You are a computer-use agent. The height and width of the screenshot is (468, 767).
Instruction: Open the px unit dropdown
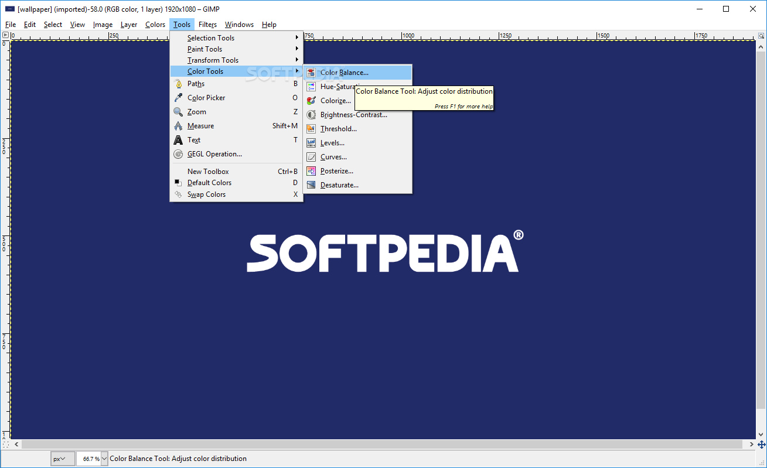click(63, 459)
